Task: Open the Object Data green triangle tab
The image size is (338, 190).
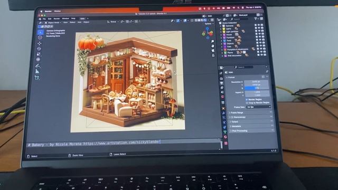Action: point(225,132)
